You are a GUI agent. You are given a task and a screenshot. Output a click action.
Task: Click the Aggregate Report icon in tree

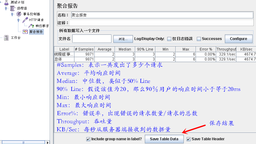25,32
